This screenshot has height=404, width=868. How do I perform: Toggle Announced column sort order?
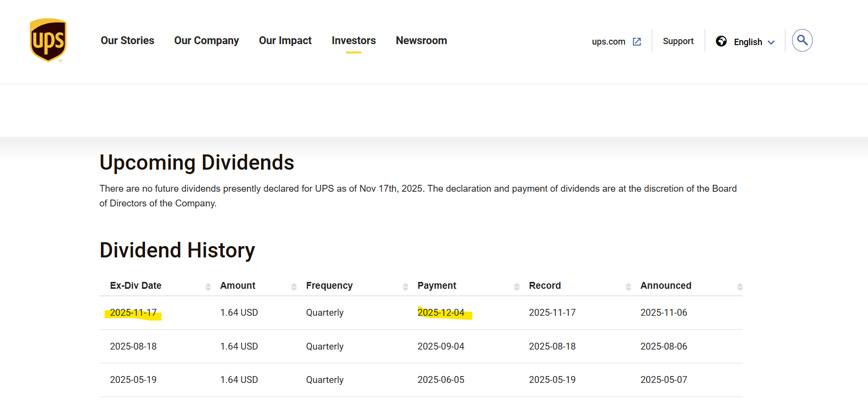pyautogui.click(x=740, y=287)
